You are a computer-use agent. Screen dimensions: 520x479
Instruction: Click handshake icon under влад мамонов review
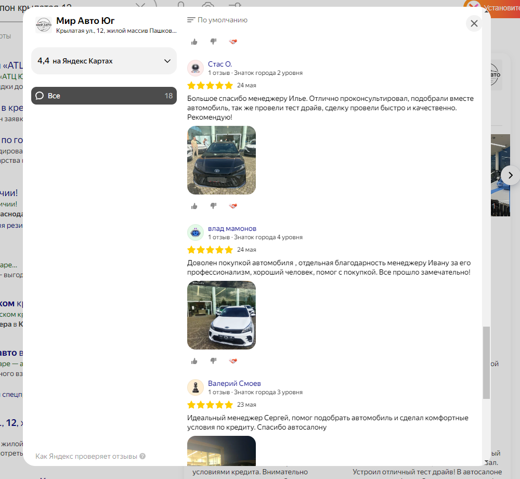[x=233, y=361]
